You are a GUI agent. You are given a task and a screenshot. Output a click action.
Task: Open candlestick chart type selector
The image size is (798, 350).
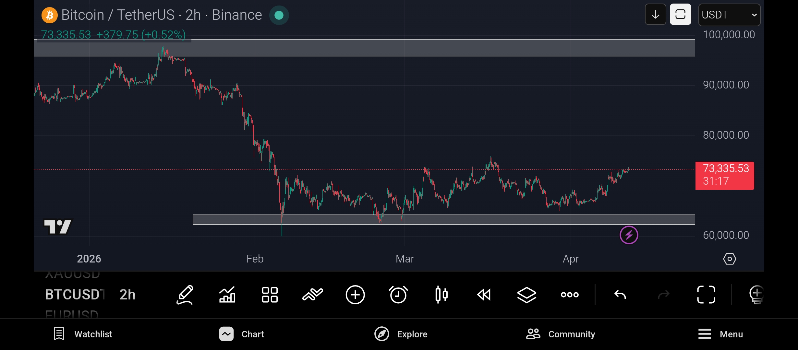tap(441, 295)
